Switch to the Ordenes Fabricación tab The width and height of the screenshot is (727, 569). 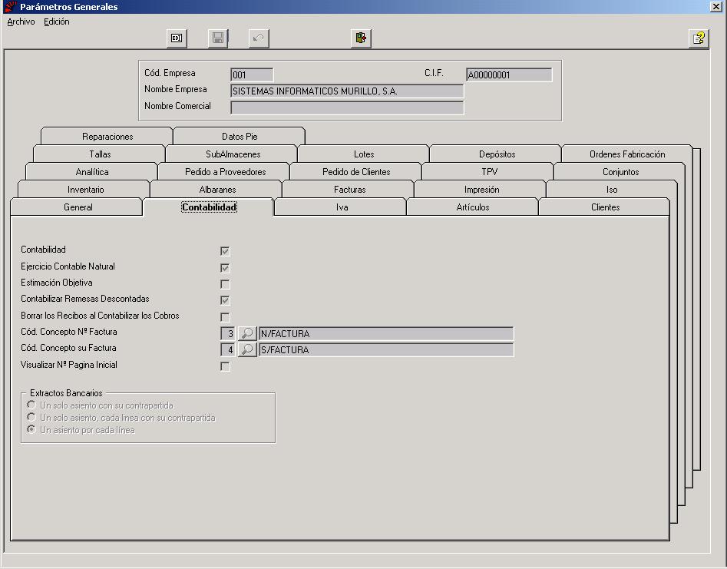[x=627, y=154]
